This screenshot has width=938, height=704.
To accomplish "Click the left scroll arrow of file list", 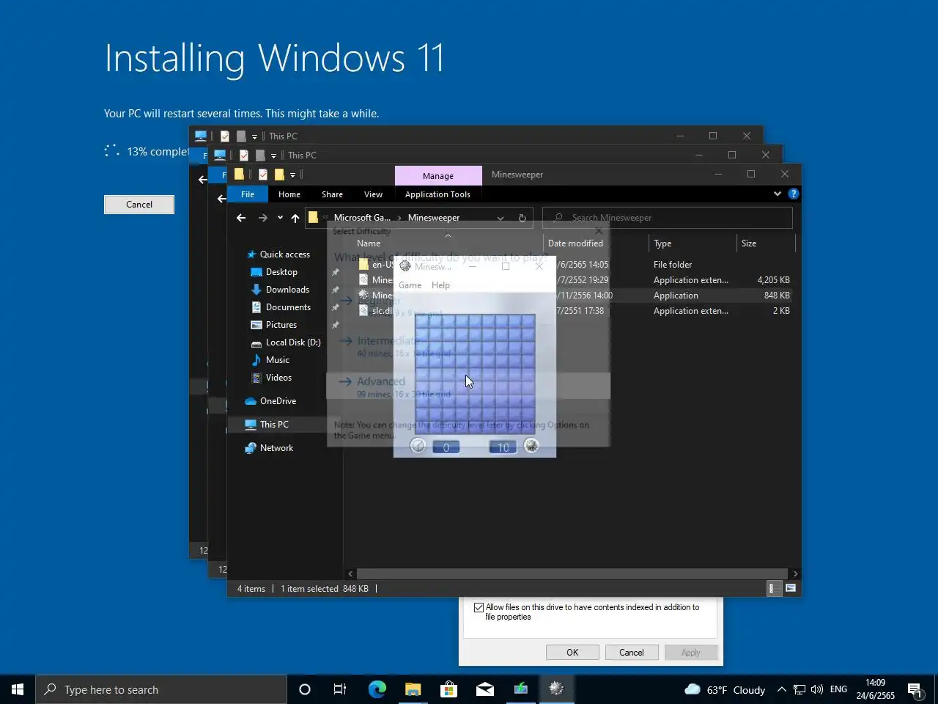I will [350, 573].
